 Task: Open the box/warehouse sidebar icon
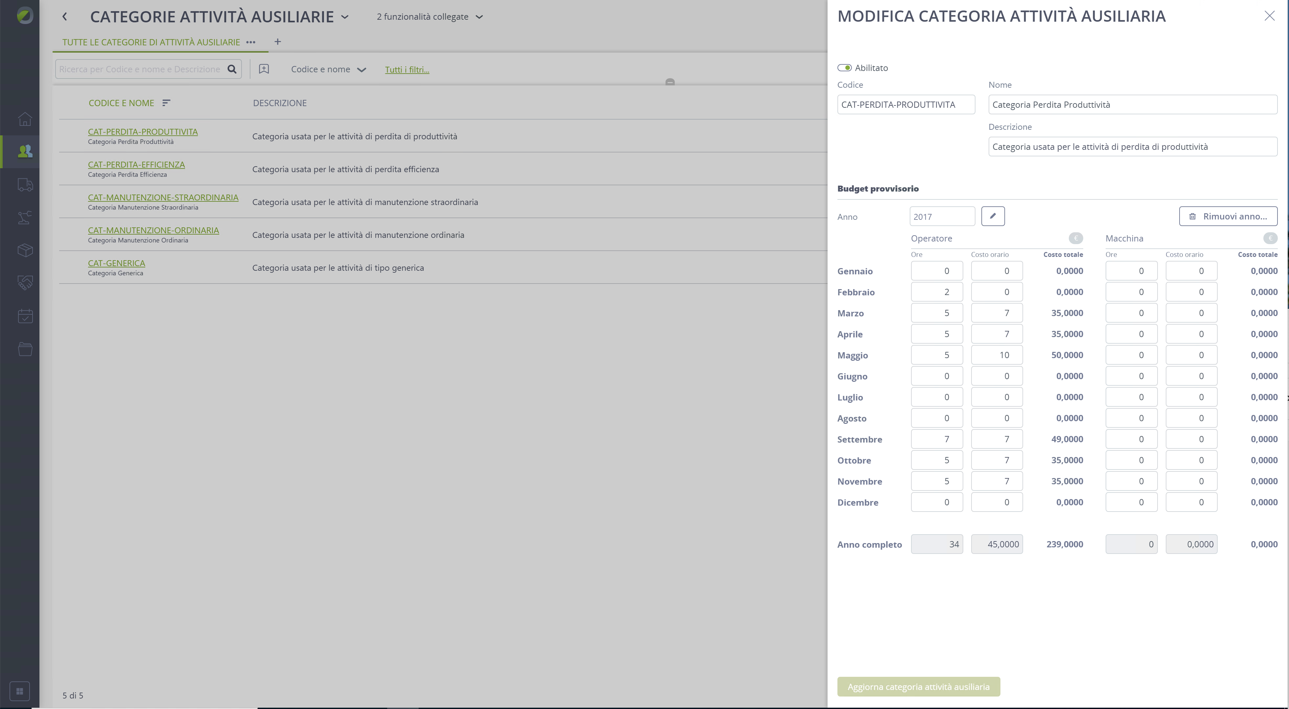25,250
